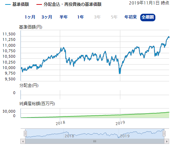Click the scrollbar right arrow button

[x=167, y=141]
